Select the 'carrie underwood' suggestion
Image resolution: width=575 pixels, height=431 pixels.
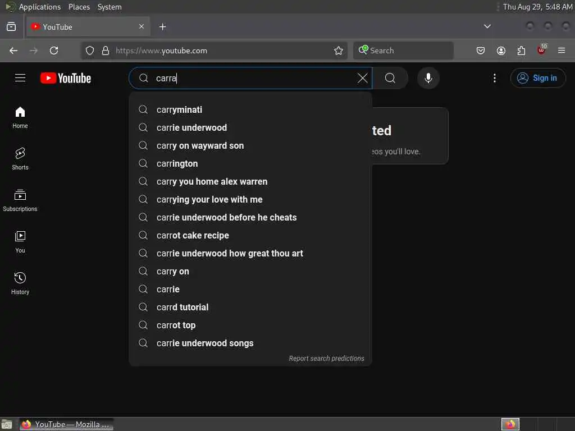(x=250, y=127)
